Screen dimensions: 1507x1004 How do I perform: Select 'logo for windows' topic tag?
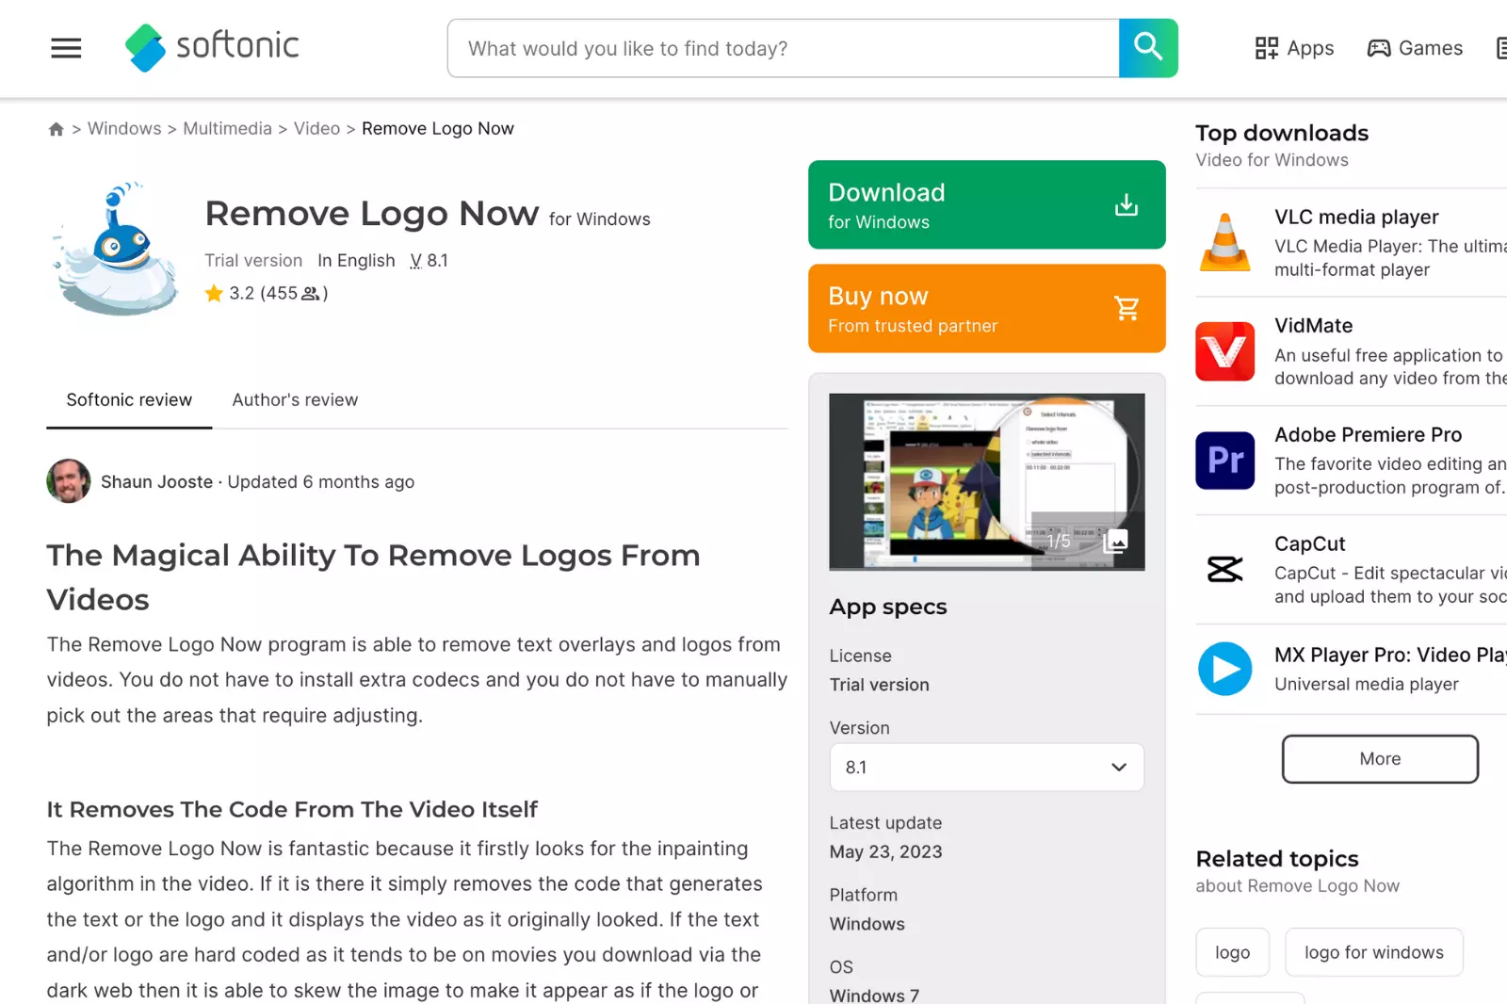(x=1374, y=952)
